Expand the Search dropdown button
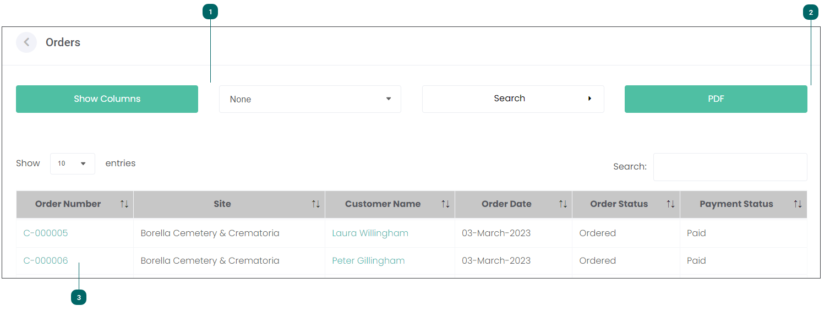This screenshot has width=830, height=311. (513, 99)
